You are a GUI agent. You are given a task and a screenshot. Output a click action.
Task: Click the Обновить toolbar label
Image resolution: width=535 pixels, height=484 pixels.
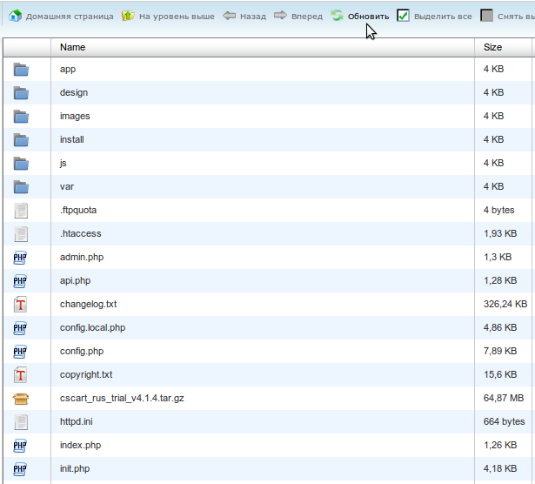coord(368,17)
